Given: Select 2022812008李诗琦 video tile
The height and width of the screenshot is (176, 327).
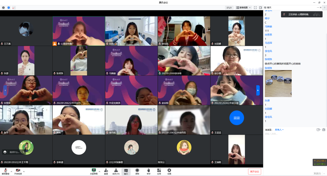Looking at the screenshot, I should (x=184, y=60).
